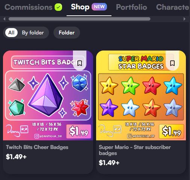Open the Characters tab

[173, 7]
